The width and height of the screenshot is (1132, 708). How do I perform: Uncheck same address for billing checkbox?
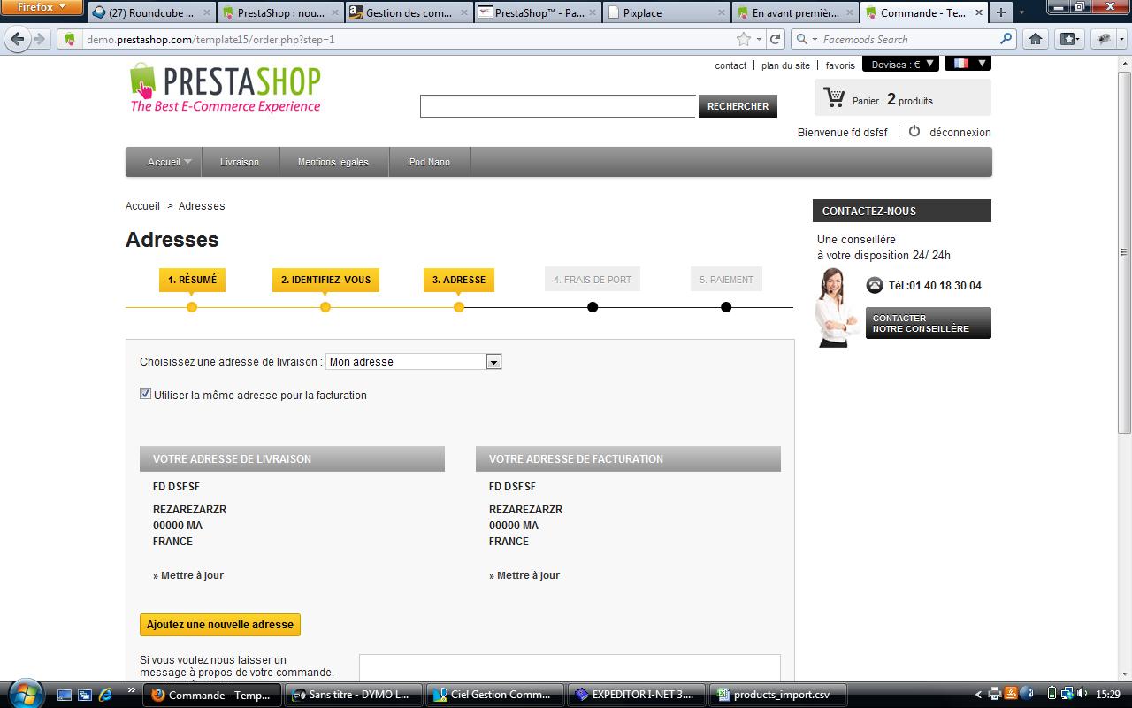pos(145,394)
